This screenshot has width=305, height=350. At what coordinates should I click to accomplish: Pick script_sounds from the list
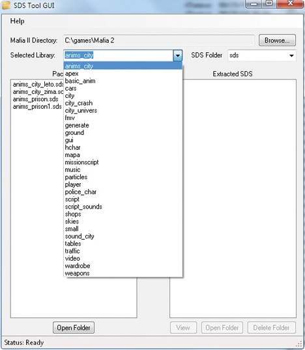[x=123, y=207]
